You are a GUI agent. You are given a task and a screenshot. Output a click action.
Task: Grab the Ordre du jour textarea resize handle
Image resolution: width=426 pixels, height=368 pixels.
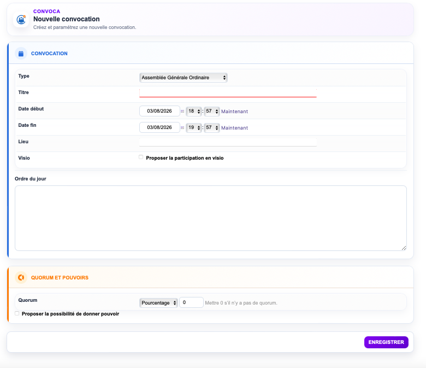click(404, 248)
